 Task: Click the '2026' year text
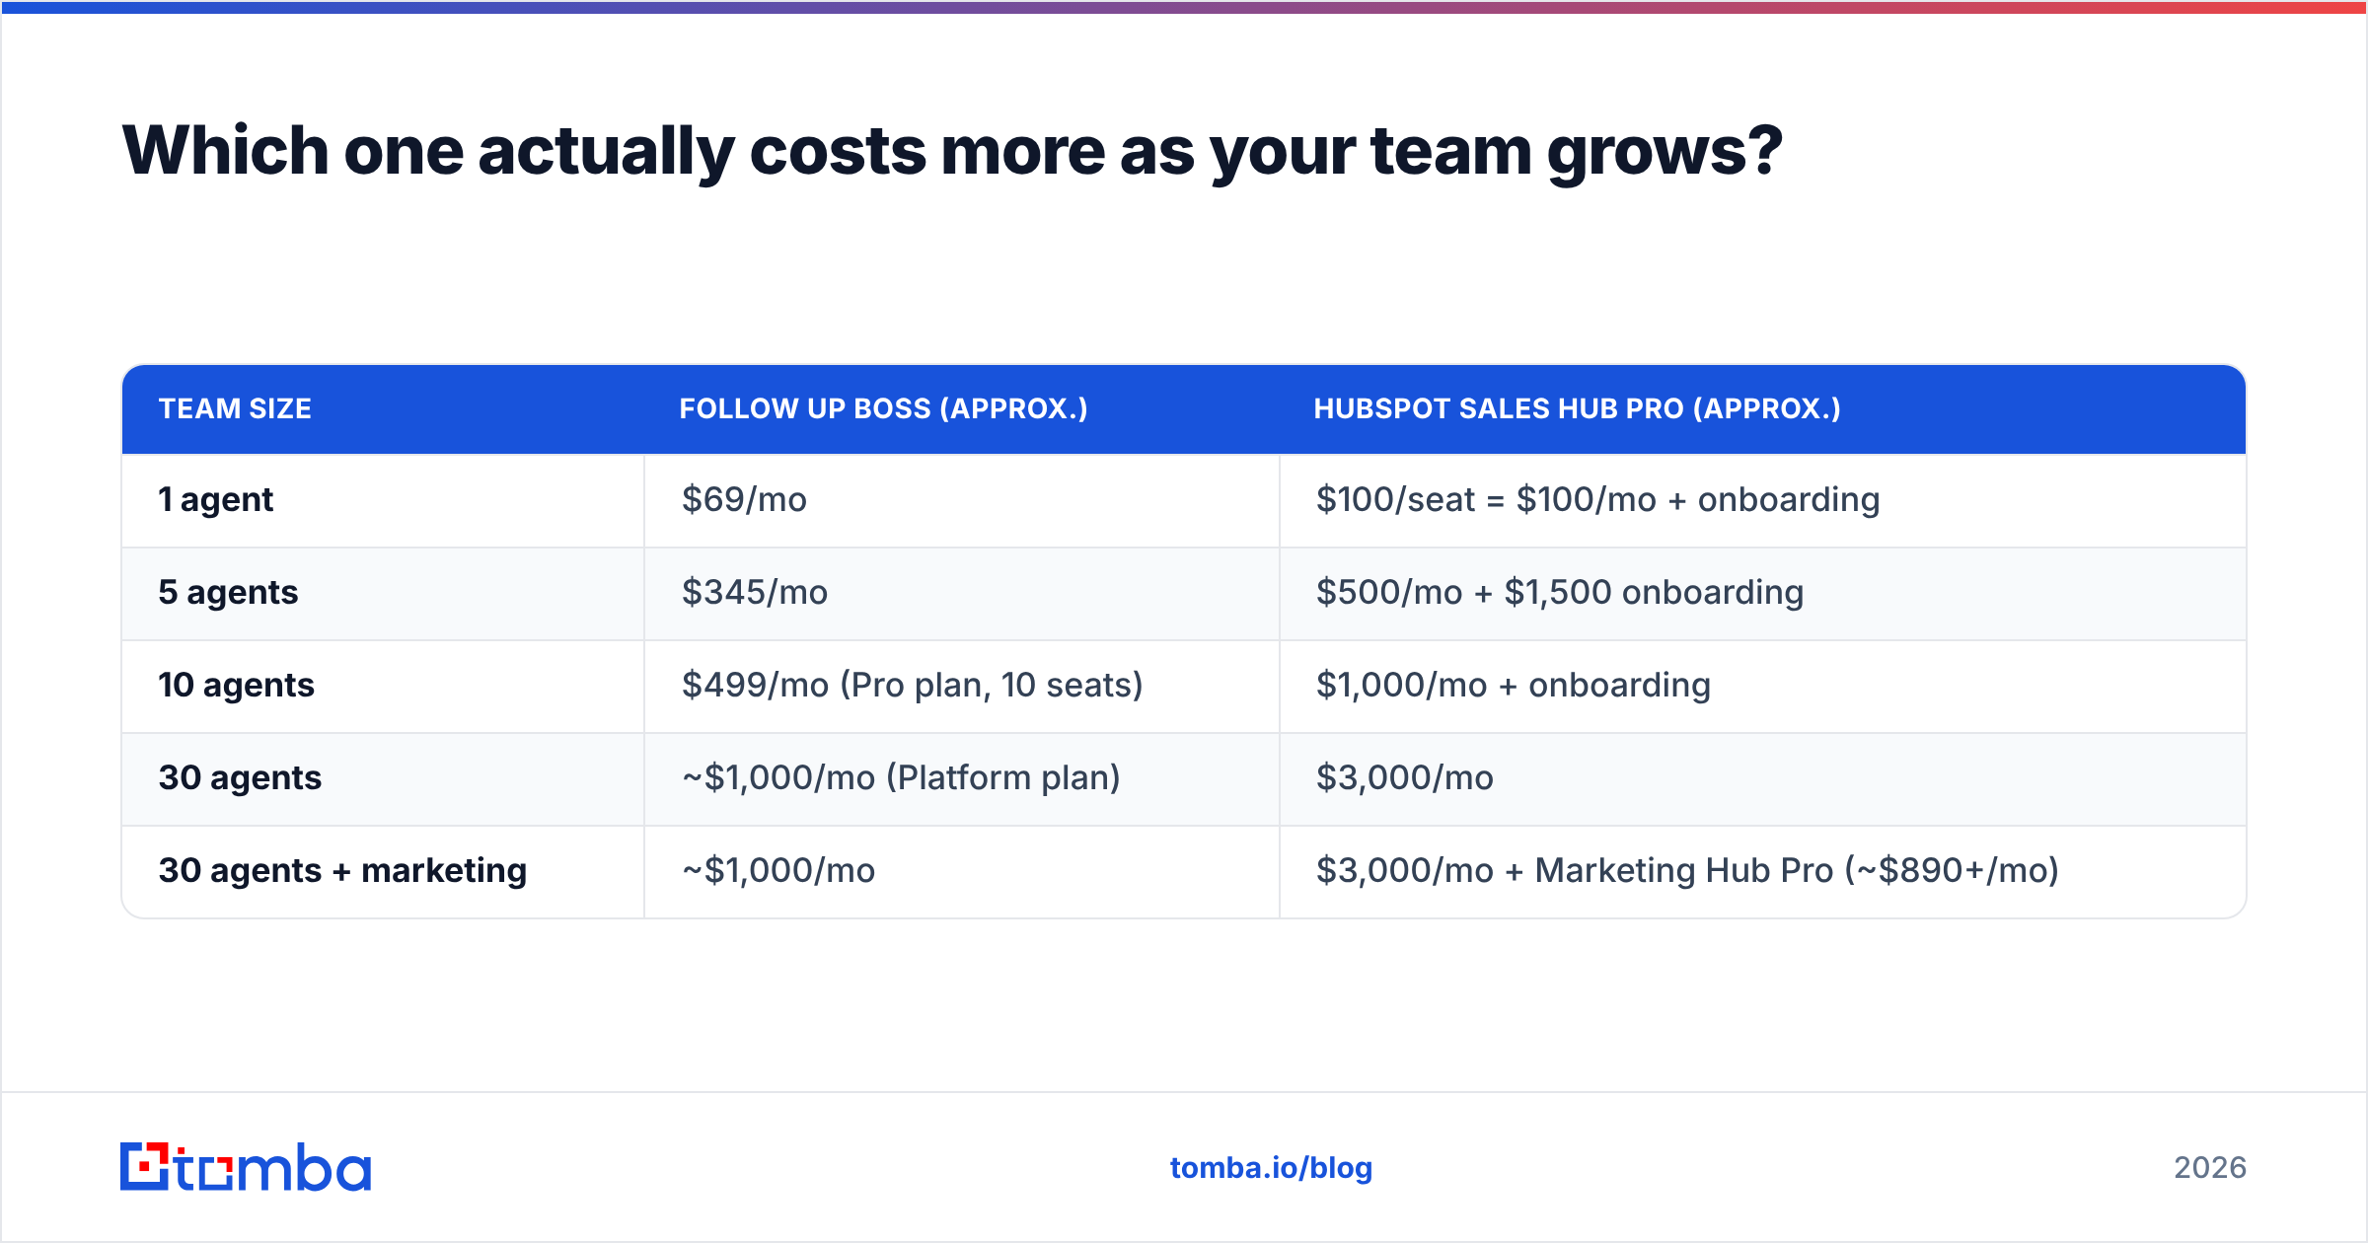click(x=2210, y=1168)
